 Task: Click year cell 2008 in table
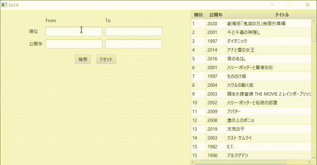point(216,120)
